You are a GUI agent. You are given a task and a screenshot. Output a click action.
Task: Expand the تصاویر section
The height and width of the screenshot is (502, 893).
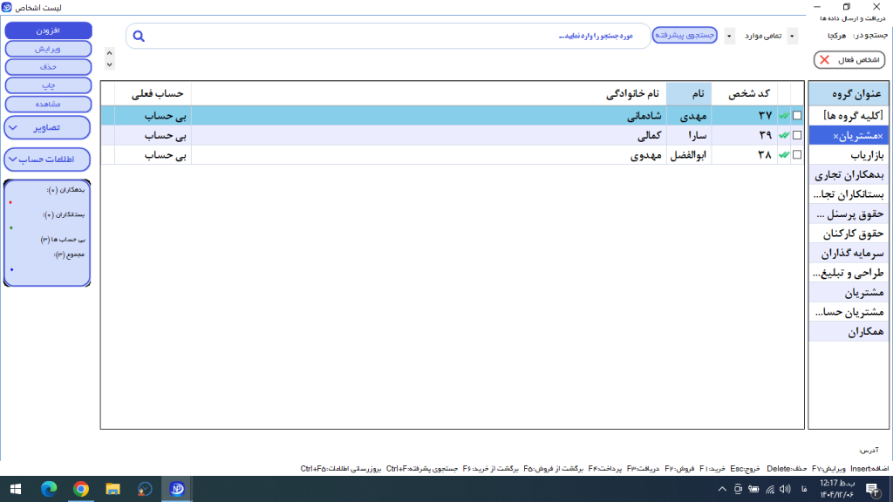[47, 127]
